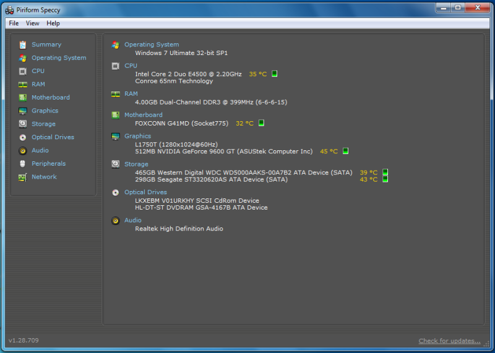Click the green indicator next to 43 °C drive
495x353 pixels.
(x=385, y=179)
